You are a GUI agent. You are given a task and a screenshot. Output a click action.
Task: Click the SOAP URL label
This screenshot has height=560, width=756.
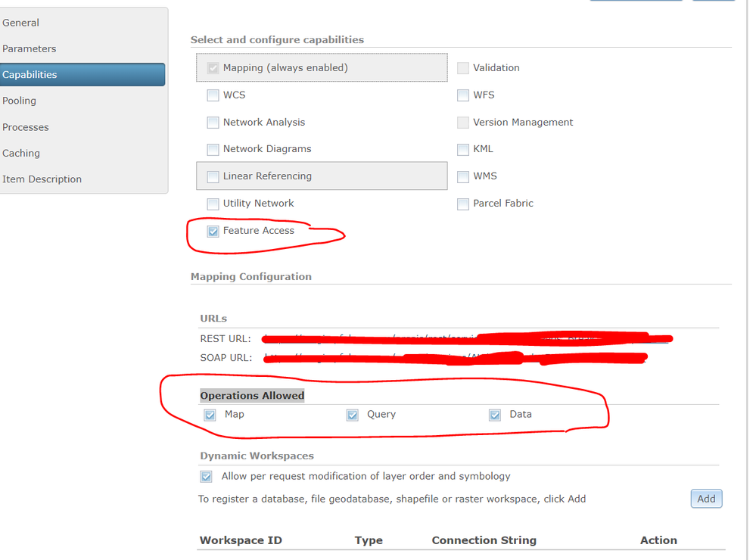click(226, 358)
